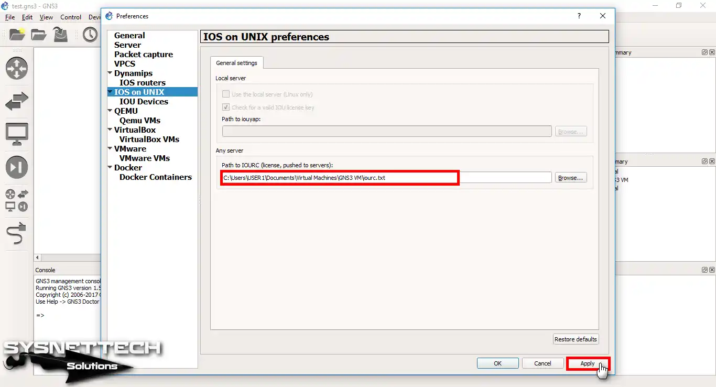The image size is (716, 387).
Task: Click the snapshot clock toolbar icon
Action: (x=90, y=35)
